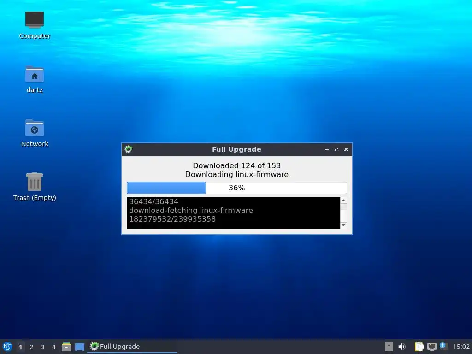472x354 pixels.
Task: Click 'download-fetching linux-firmware' log line
Action: click(x=191, y=210)
